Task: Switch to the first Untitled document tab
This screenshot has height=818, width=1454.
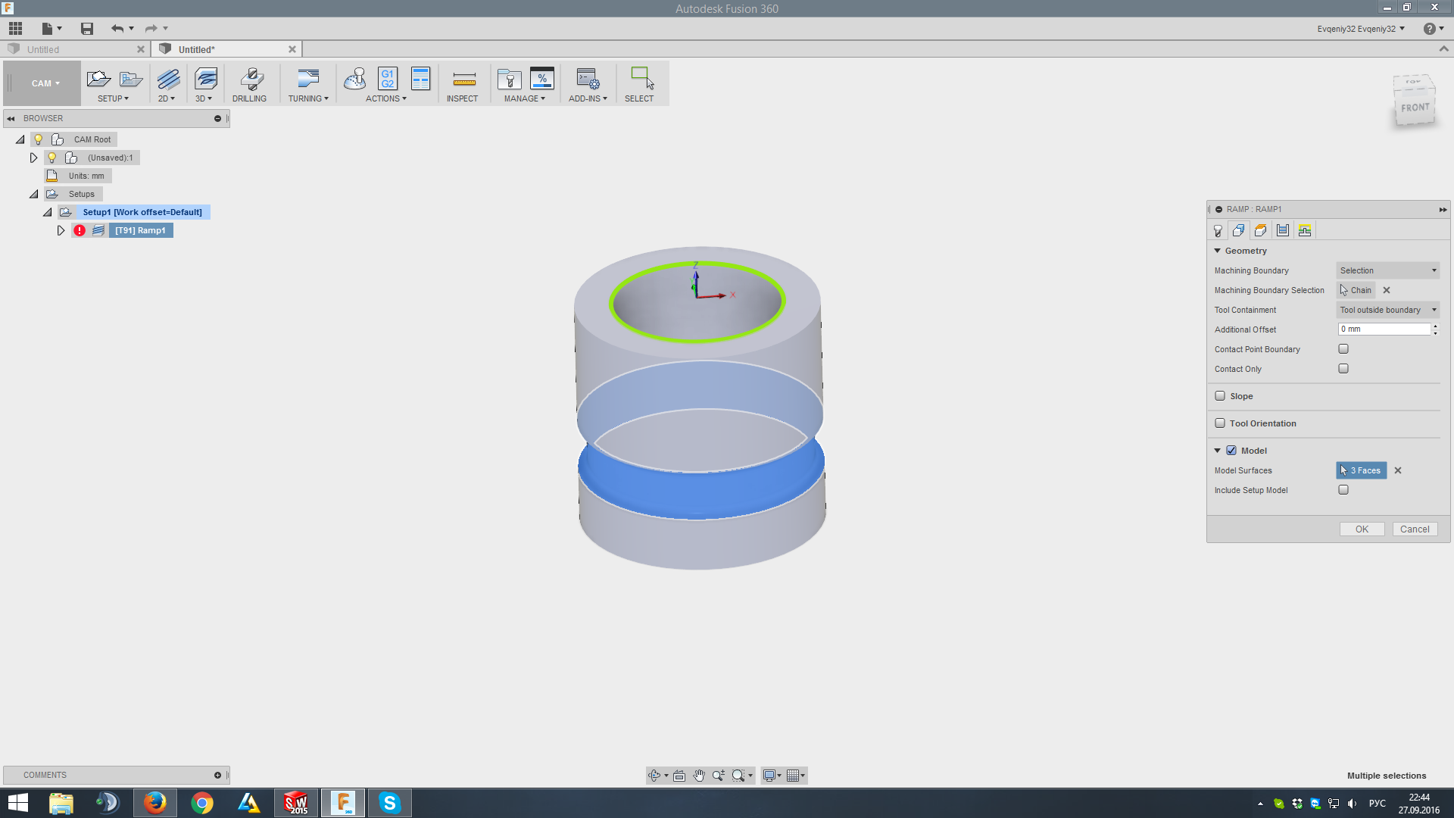Action: click(x=76, y=49)
